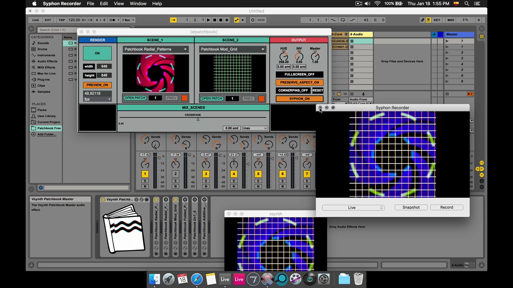Toggle the RENDER ON button in elpatchbook

click(x=97, y=53)
